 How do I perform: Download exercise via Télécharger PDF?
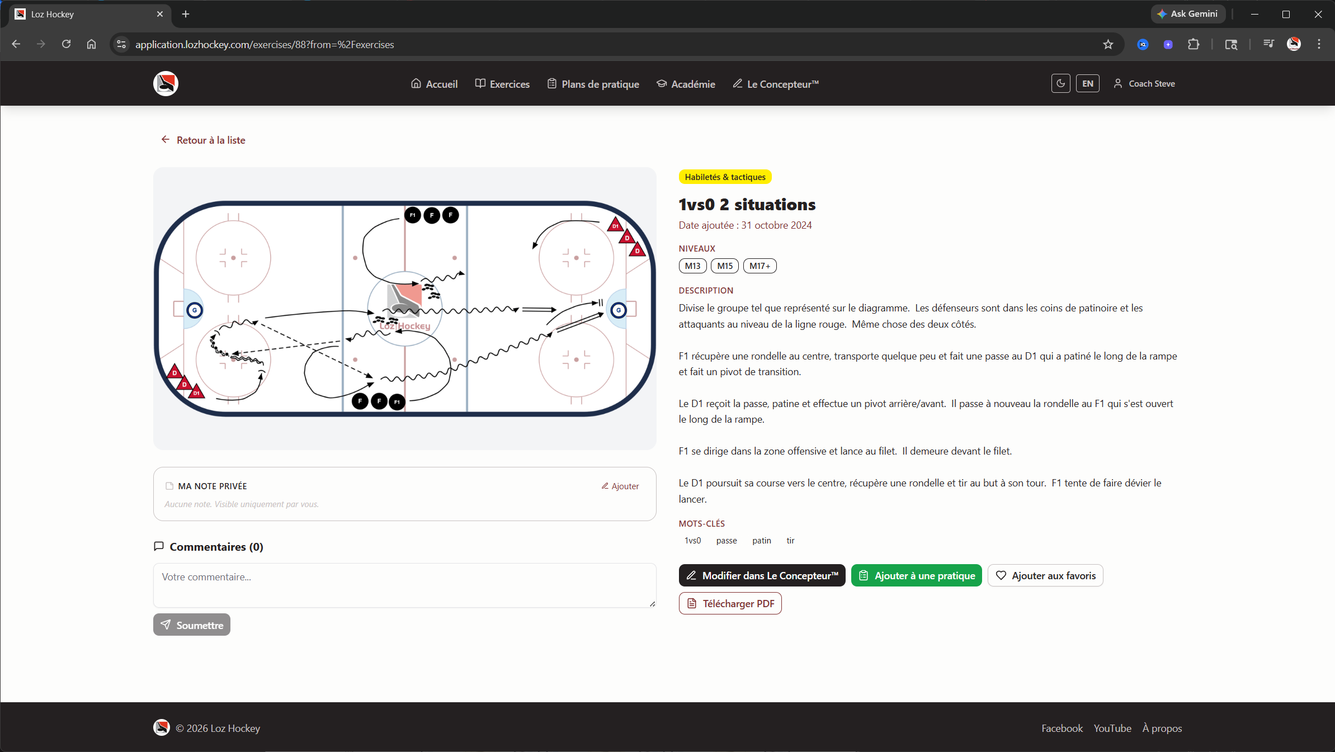(730, 604)
